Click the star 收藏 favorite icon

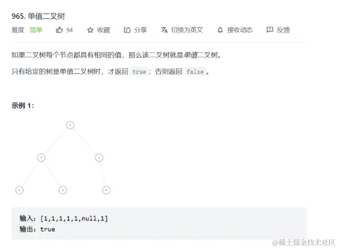tap(90, 30)
